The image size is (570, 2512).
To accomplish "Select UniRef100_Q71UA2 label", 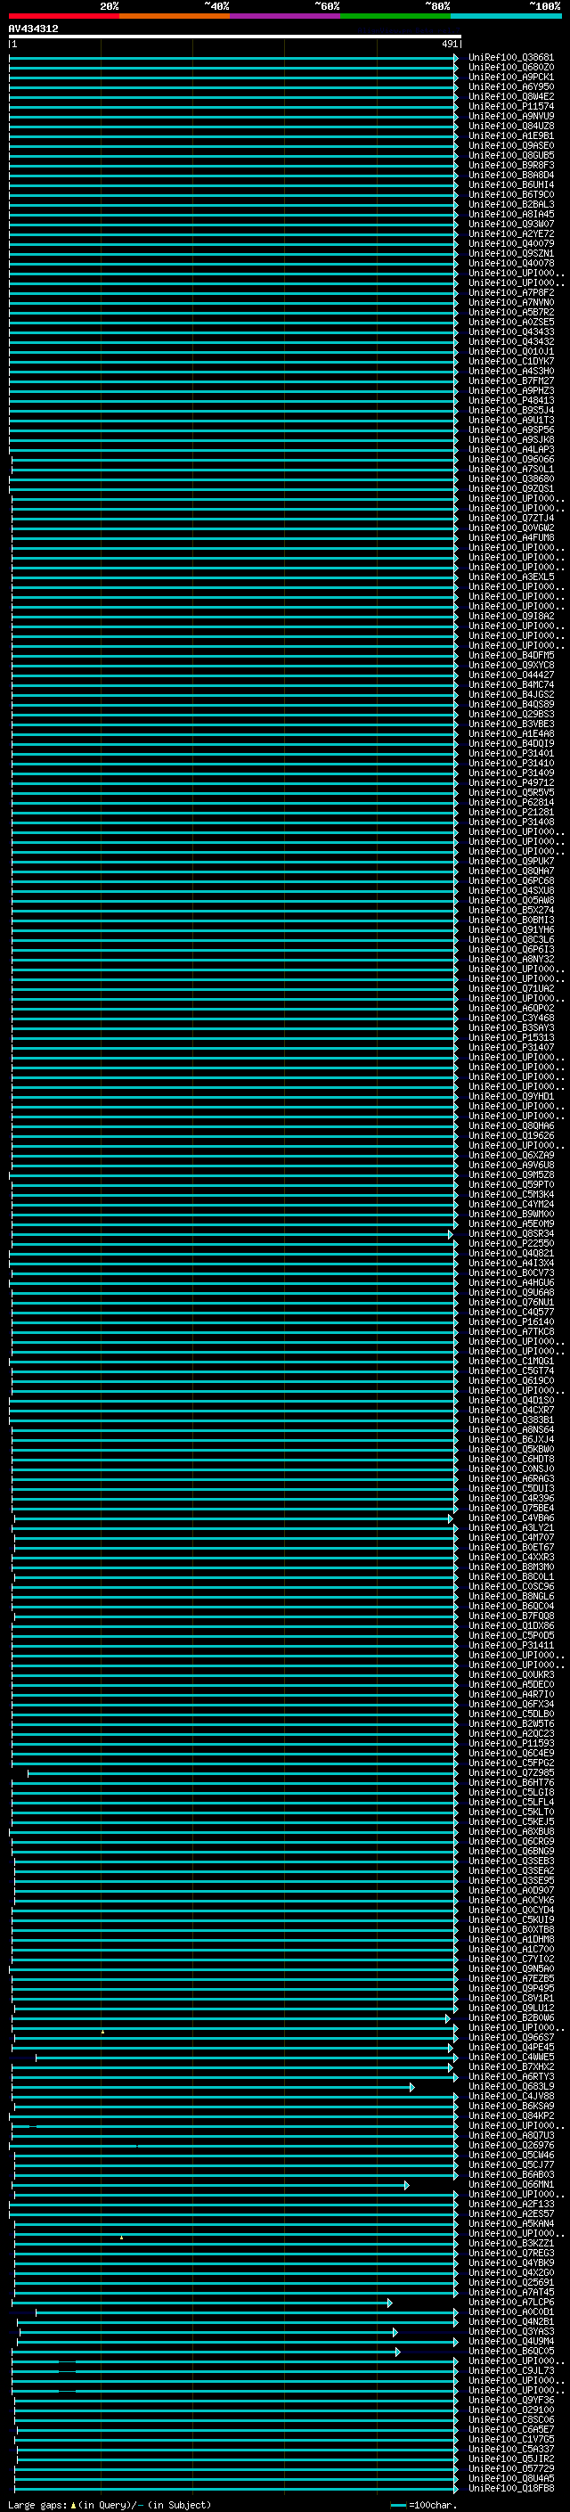I will pos(511,989).
